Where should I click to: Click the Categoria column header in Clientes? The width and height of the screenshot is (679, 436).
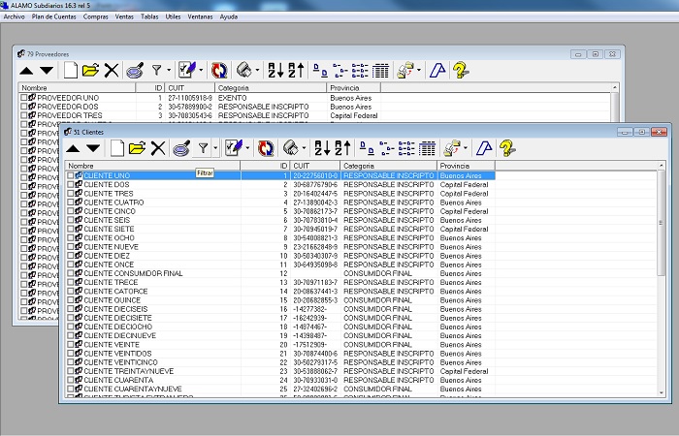coord(388,166)
